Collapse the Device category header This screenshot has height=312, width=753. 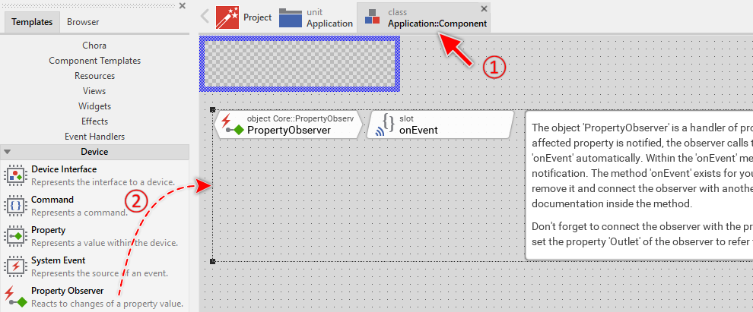94,152
